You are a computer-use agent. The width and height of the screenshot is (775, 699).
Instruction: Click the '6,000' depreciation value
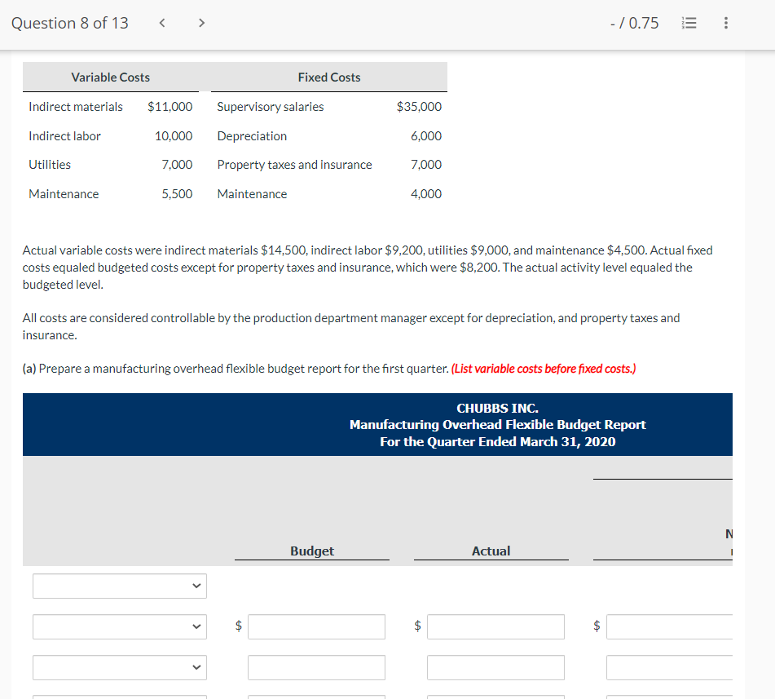point(426,135)
